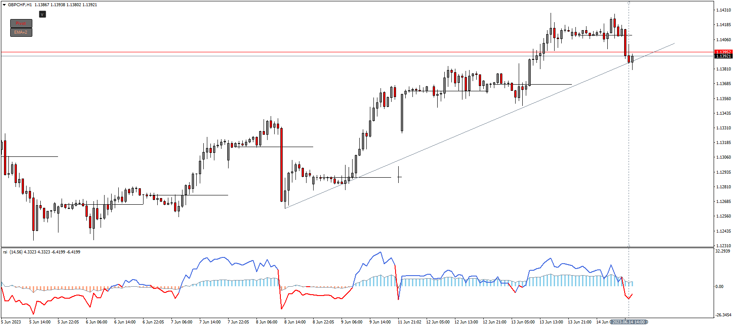
Task: Click the 6 Jun 06:00 time label
Action: [x=97, y=322]
